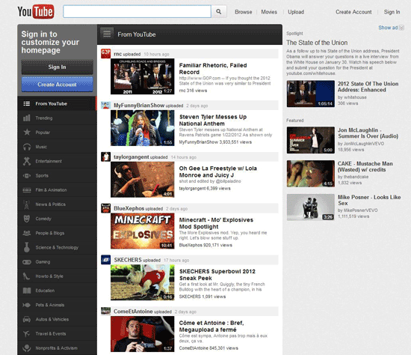Click the whitehouse channel name

click(355, 97)
